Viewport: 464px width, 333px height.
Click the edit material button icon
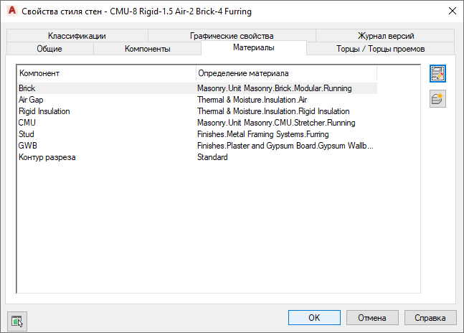pyautogui.click(x=437, y=74)
